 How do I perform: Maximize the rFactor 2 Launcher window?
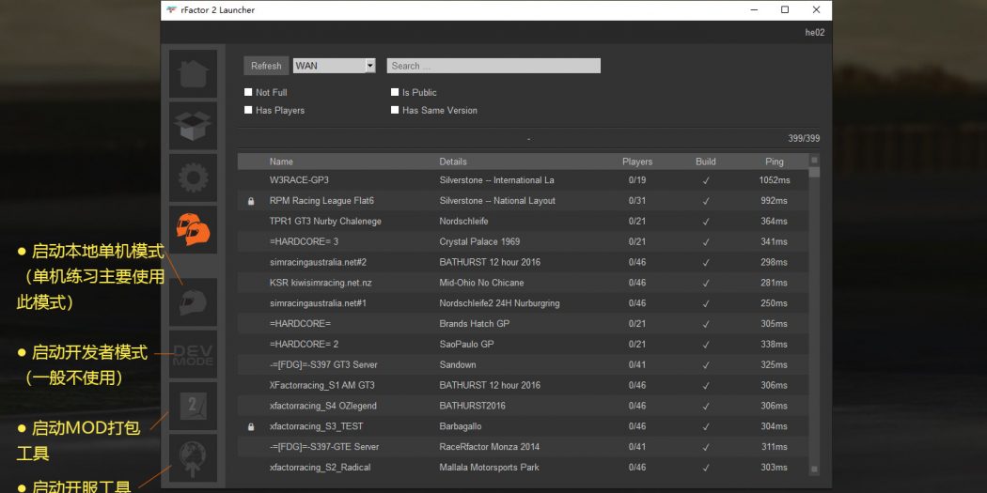(x=785, y=10)
